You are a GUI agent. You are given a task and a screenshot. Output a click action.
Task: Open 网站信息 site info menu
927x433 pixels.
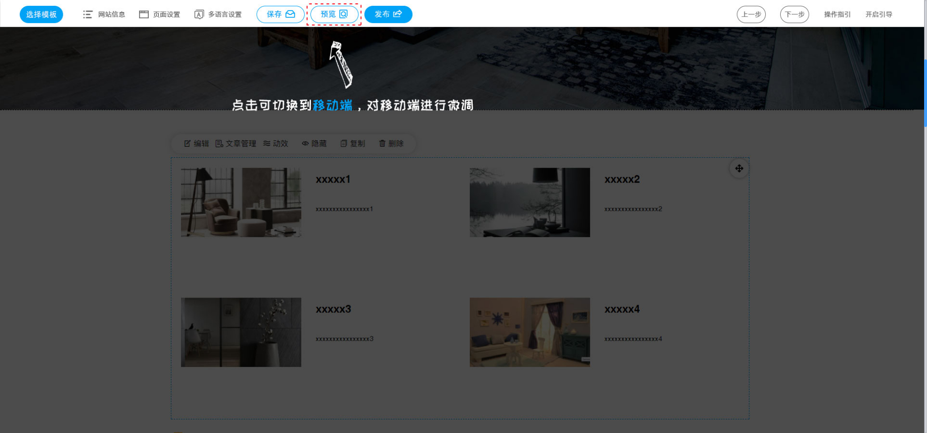(x=104, y=14)
